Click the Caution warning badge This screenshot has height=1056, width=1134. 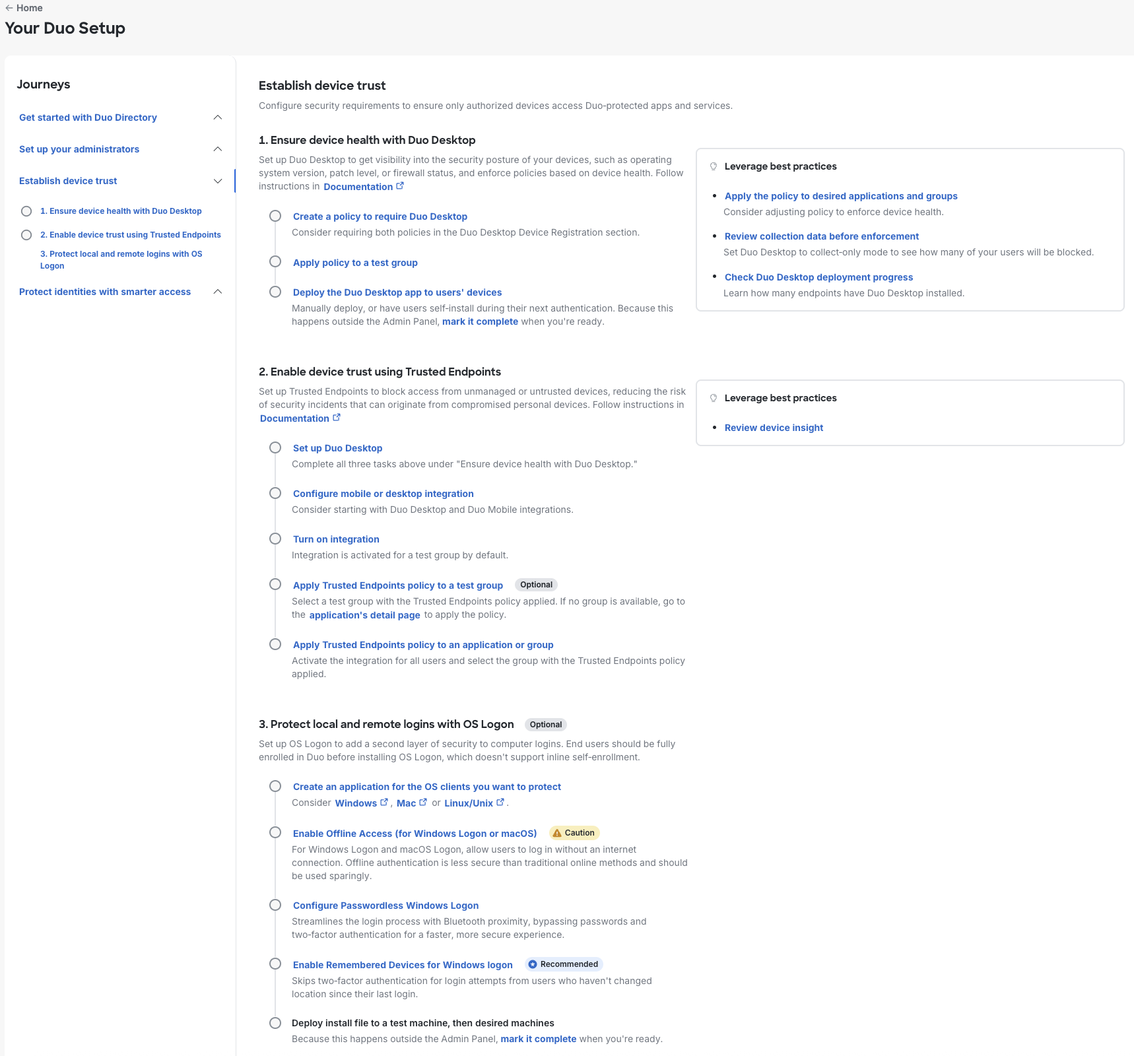tap(574, 833)
